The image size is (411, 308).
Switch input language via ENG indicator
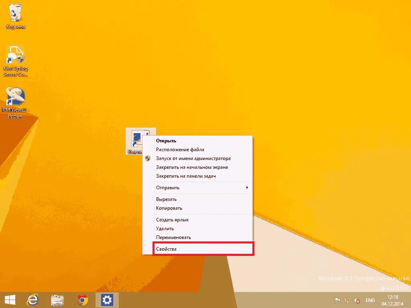click(370, 300)
